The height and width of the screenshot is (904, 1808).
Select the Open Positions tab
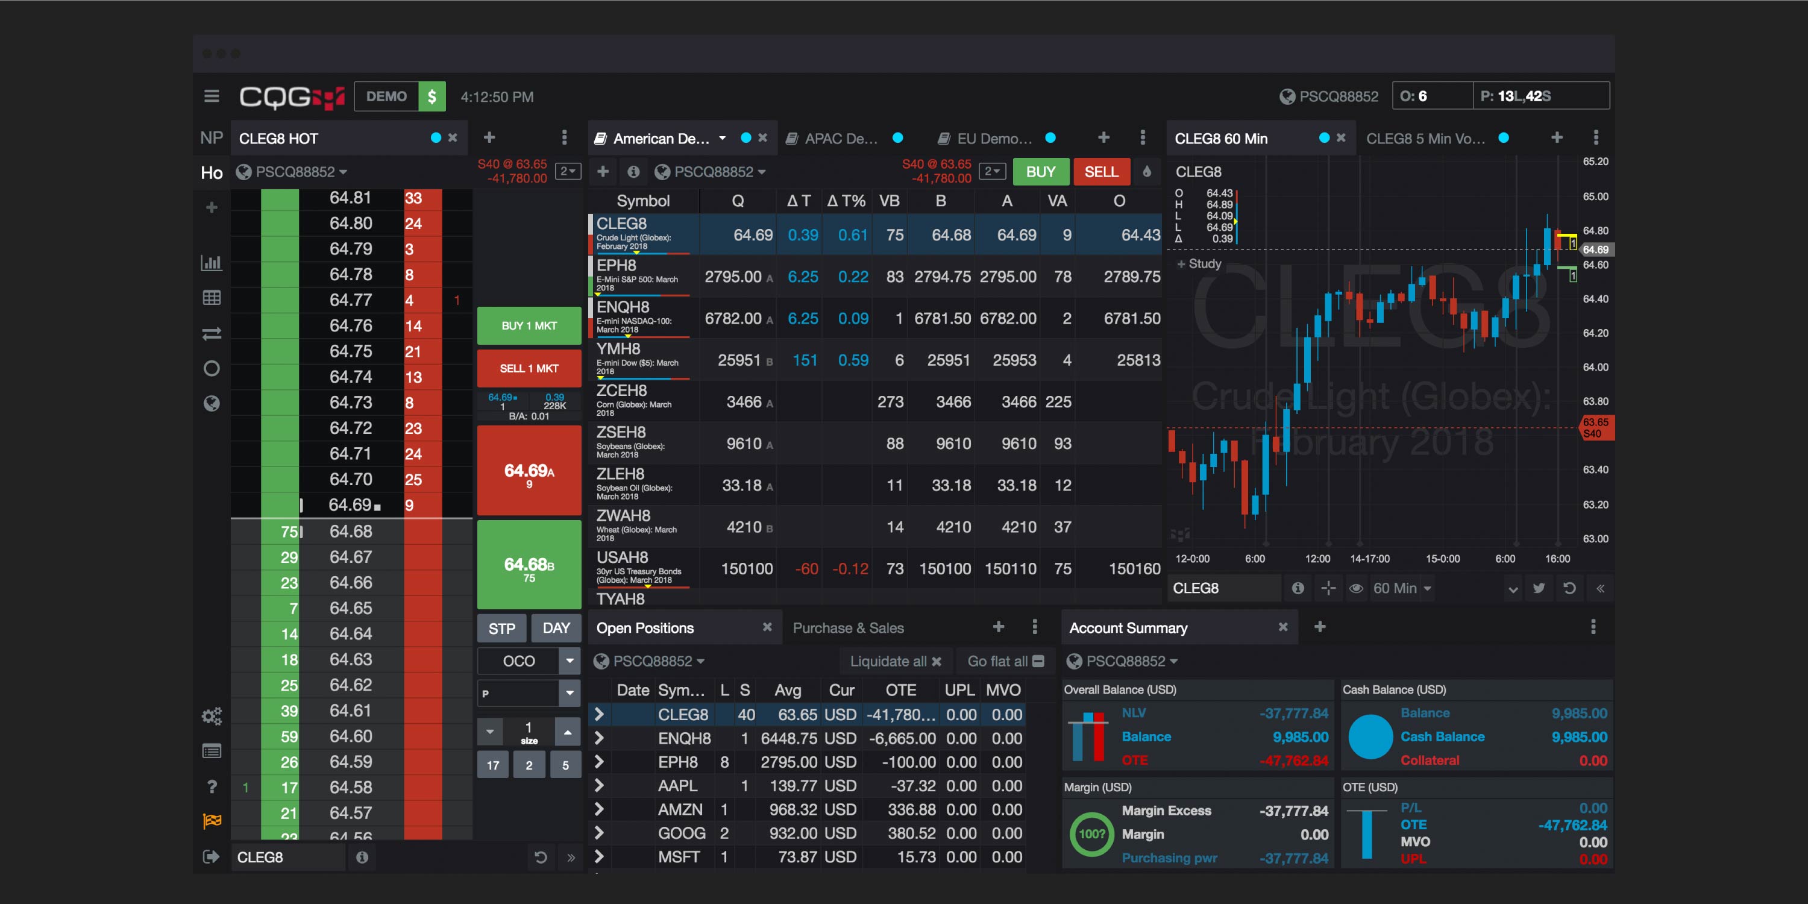(x=645, y=628)
